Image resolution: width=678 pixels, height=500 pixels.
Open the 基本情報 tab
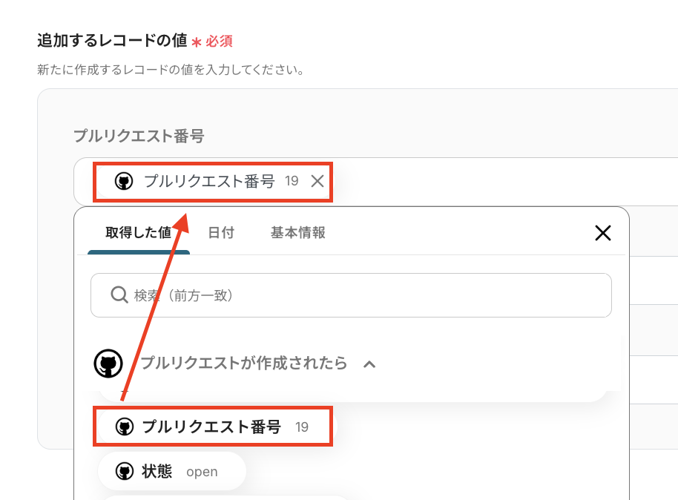click(297, 233)
